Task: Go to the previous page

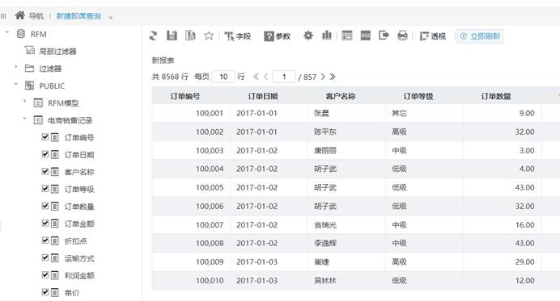Action: (265, 77)
